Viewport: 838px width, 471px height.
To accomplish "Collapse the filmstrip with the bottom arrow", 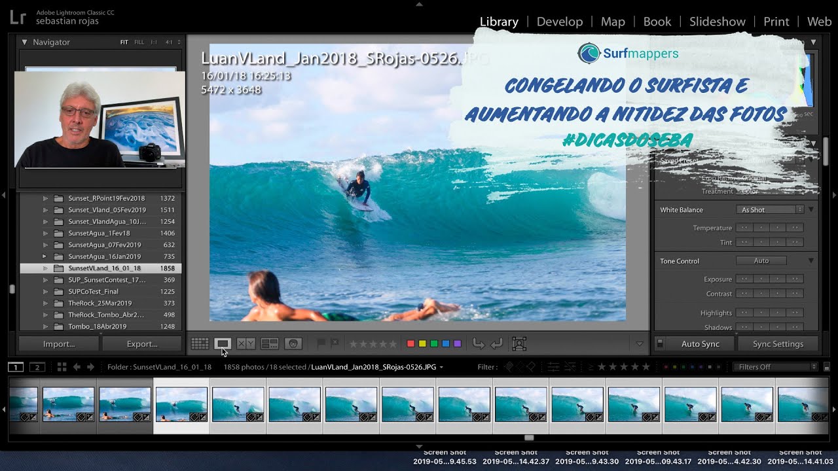I will pyautogui.click(x=419, y=447).
